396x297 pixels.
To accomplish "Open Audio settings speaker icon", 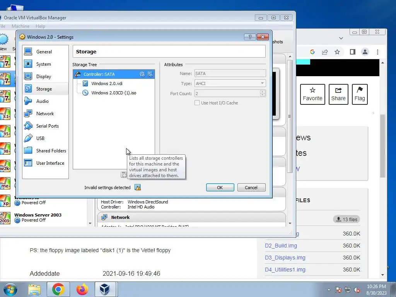I will tap(28, 101).
